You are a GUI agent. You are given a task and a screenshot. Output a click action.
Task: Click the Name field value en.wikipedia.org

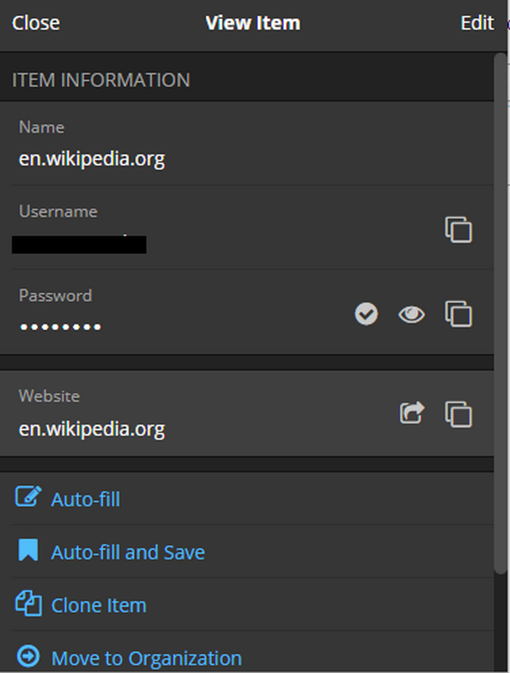[92, 159]
